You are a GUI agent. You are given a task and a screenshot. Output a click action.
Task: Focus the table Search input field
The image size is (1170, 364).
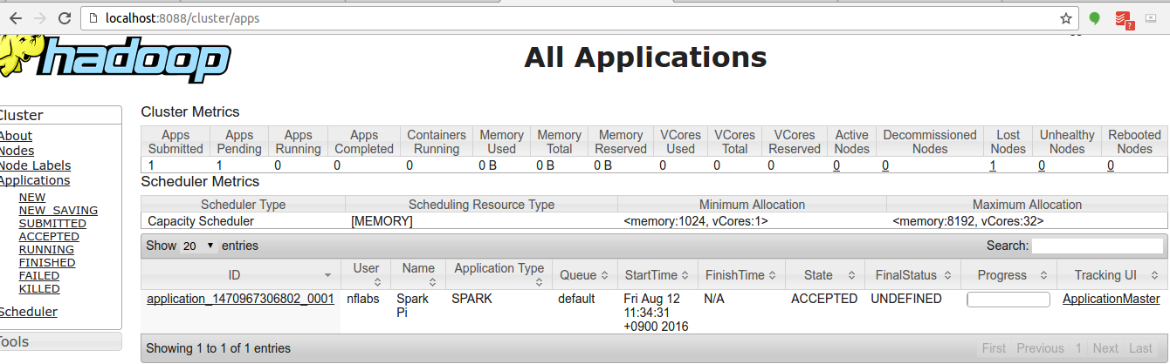[x=1097, y=246]
